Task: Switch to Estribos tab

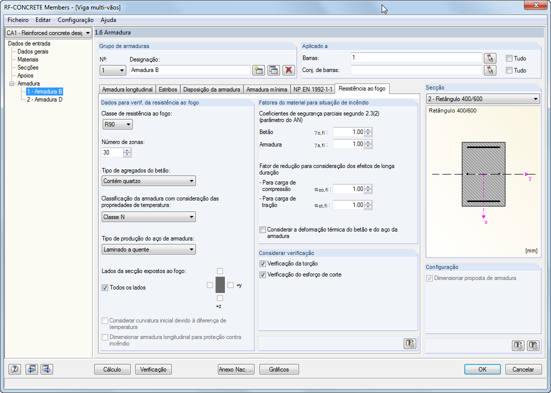Action: pyautogui.click(x=168, y=89)
